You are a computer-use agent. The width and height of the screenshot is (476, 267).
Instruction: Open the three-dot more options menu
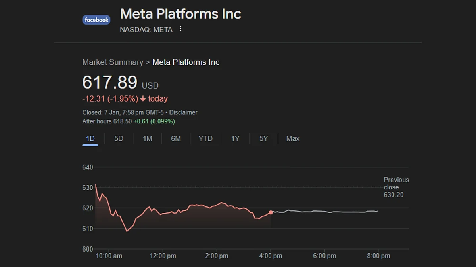[180, 29]
